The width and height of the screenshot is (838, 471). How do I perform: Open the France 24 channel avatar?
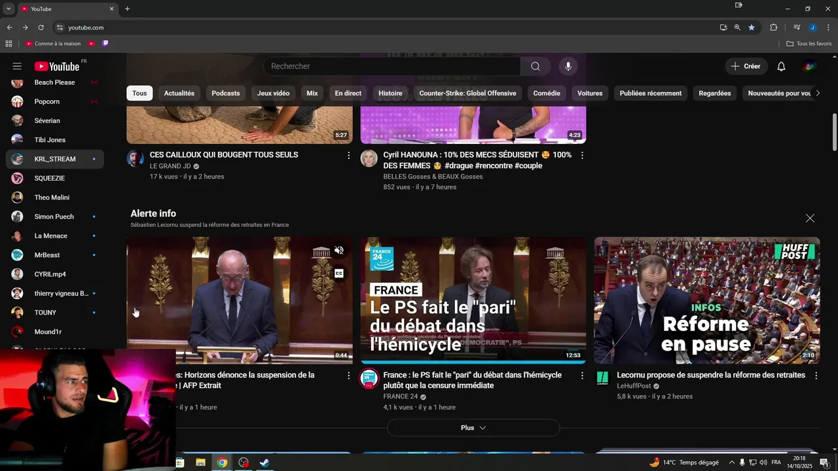coord(370,379)
